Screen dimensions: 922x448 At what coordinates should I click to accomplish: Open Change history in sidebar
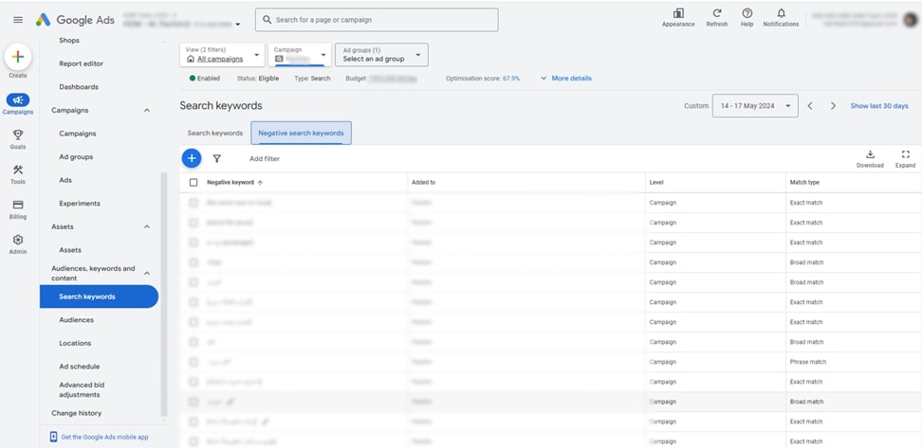(77, 413)
